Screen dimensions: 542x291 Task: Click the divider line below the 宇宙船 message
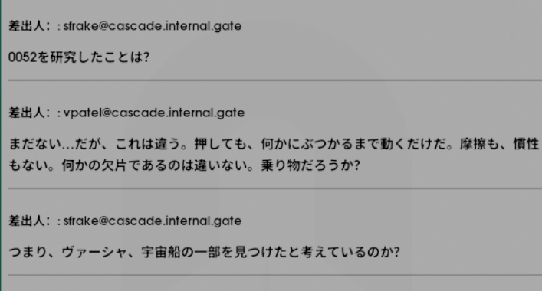pyautogui.click(x=275, y=275)
